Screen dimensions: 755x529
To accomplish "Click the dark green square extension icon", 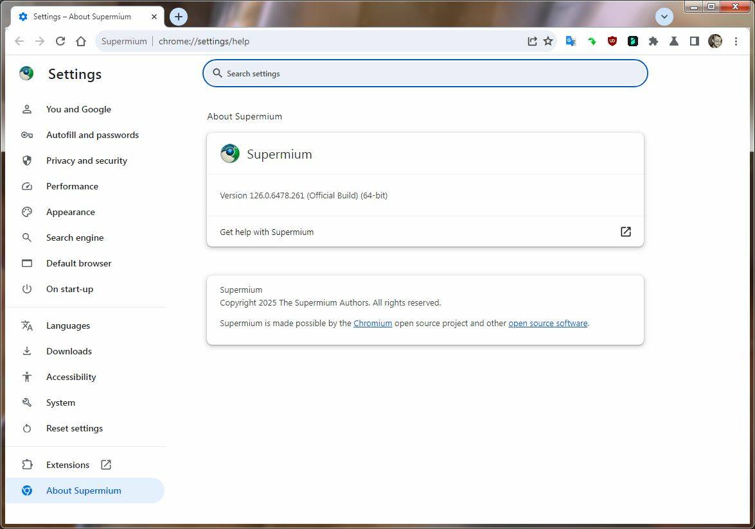I will pos(633,41).
